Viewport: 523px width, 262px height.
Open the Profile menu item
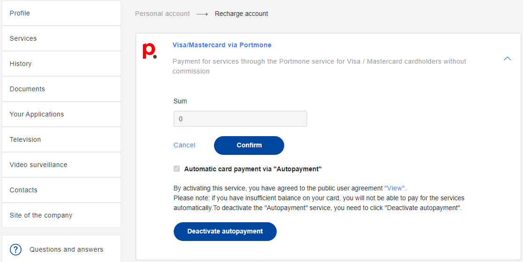(61, 13)
